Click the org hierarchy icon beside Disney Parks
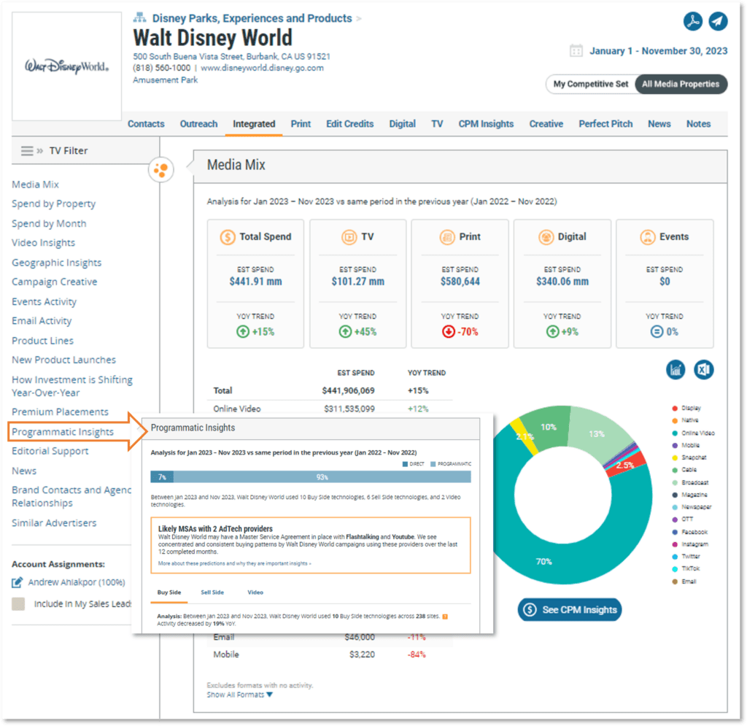The height and width of the screenshot is (726, 747). pos(139,18)
